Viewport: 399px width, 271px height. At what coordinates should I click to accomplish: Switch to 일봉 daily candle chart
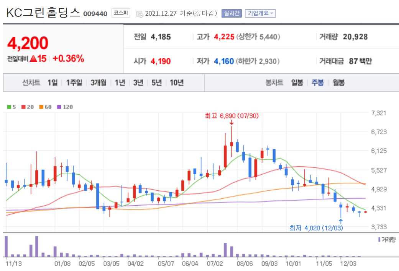point(297,83)
